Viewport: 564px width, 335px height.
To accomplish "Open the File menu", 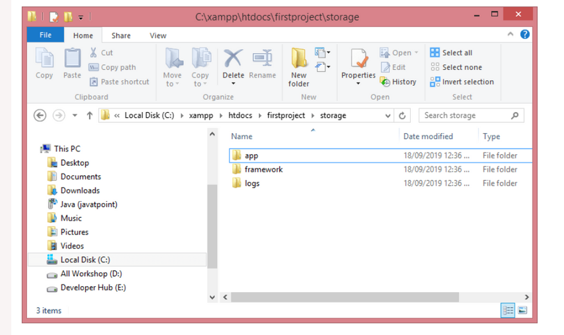I will tap(46, 35).
